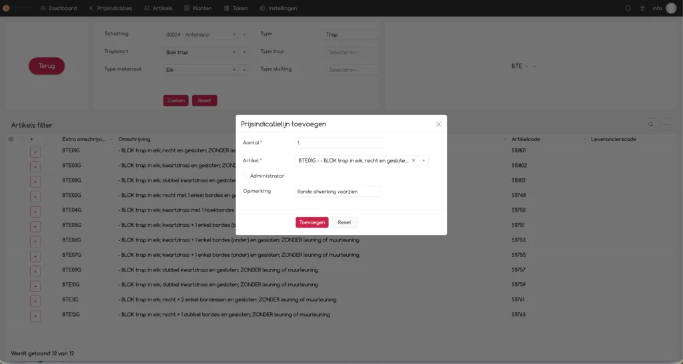Open the Extra omschrijving column menu arrow
This screenshot has height=364, width=683.
pos(111,140)
